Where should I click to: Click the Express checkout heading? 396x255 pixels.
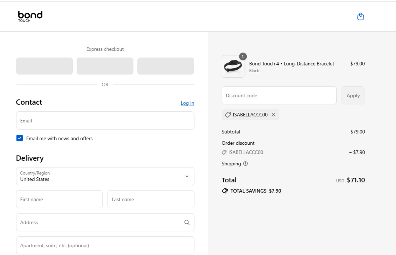pos(105,49)
